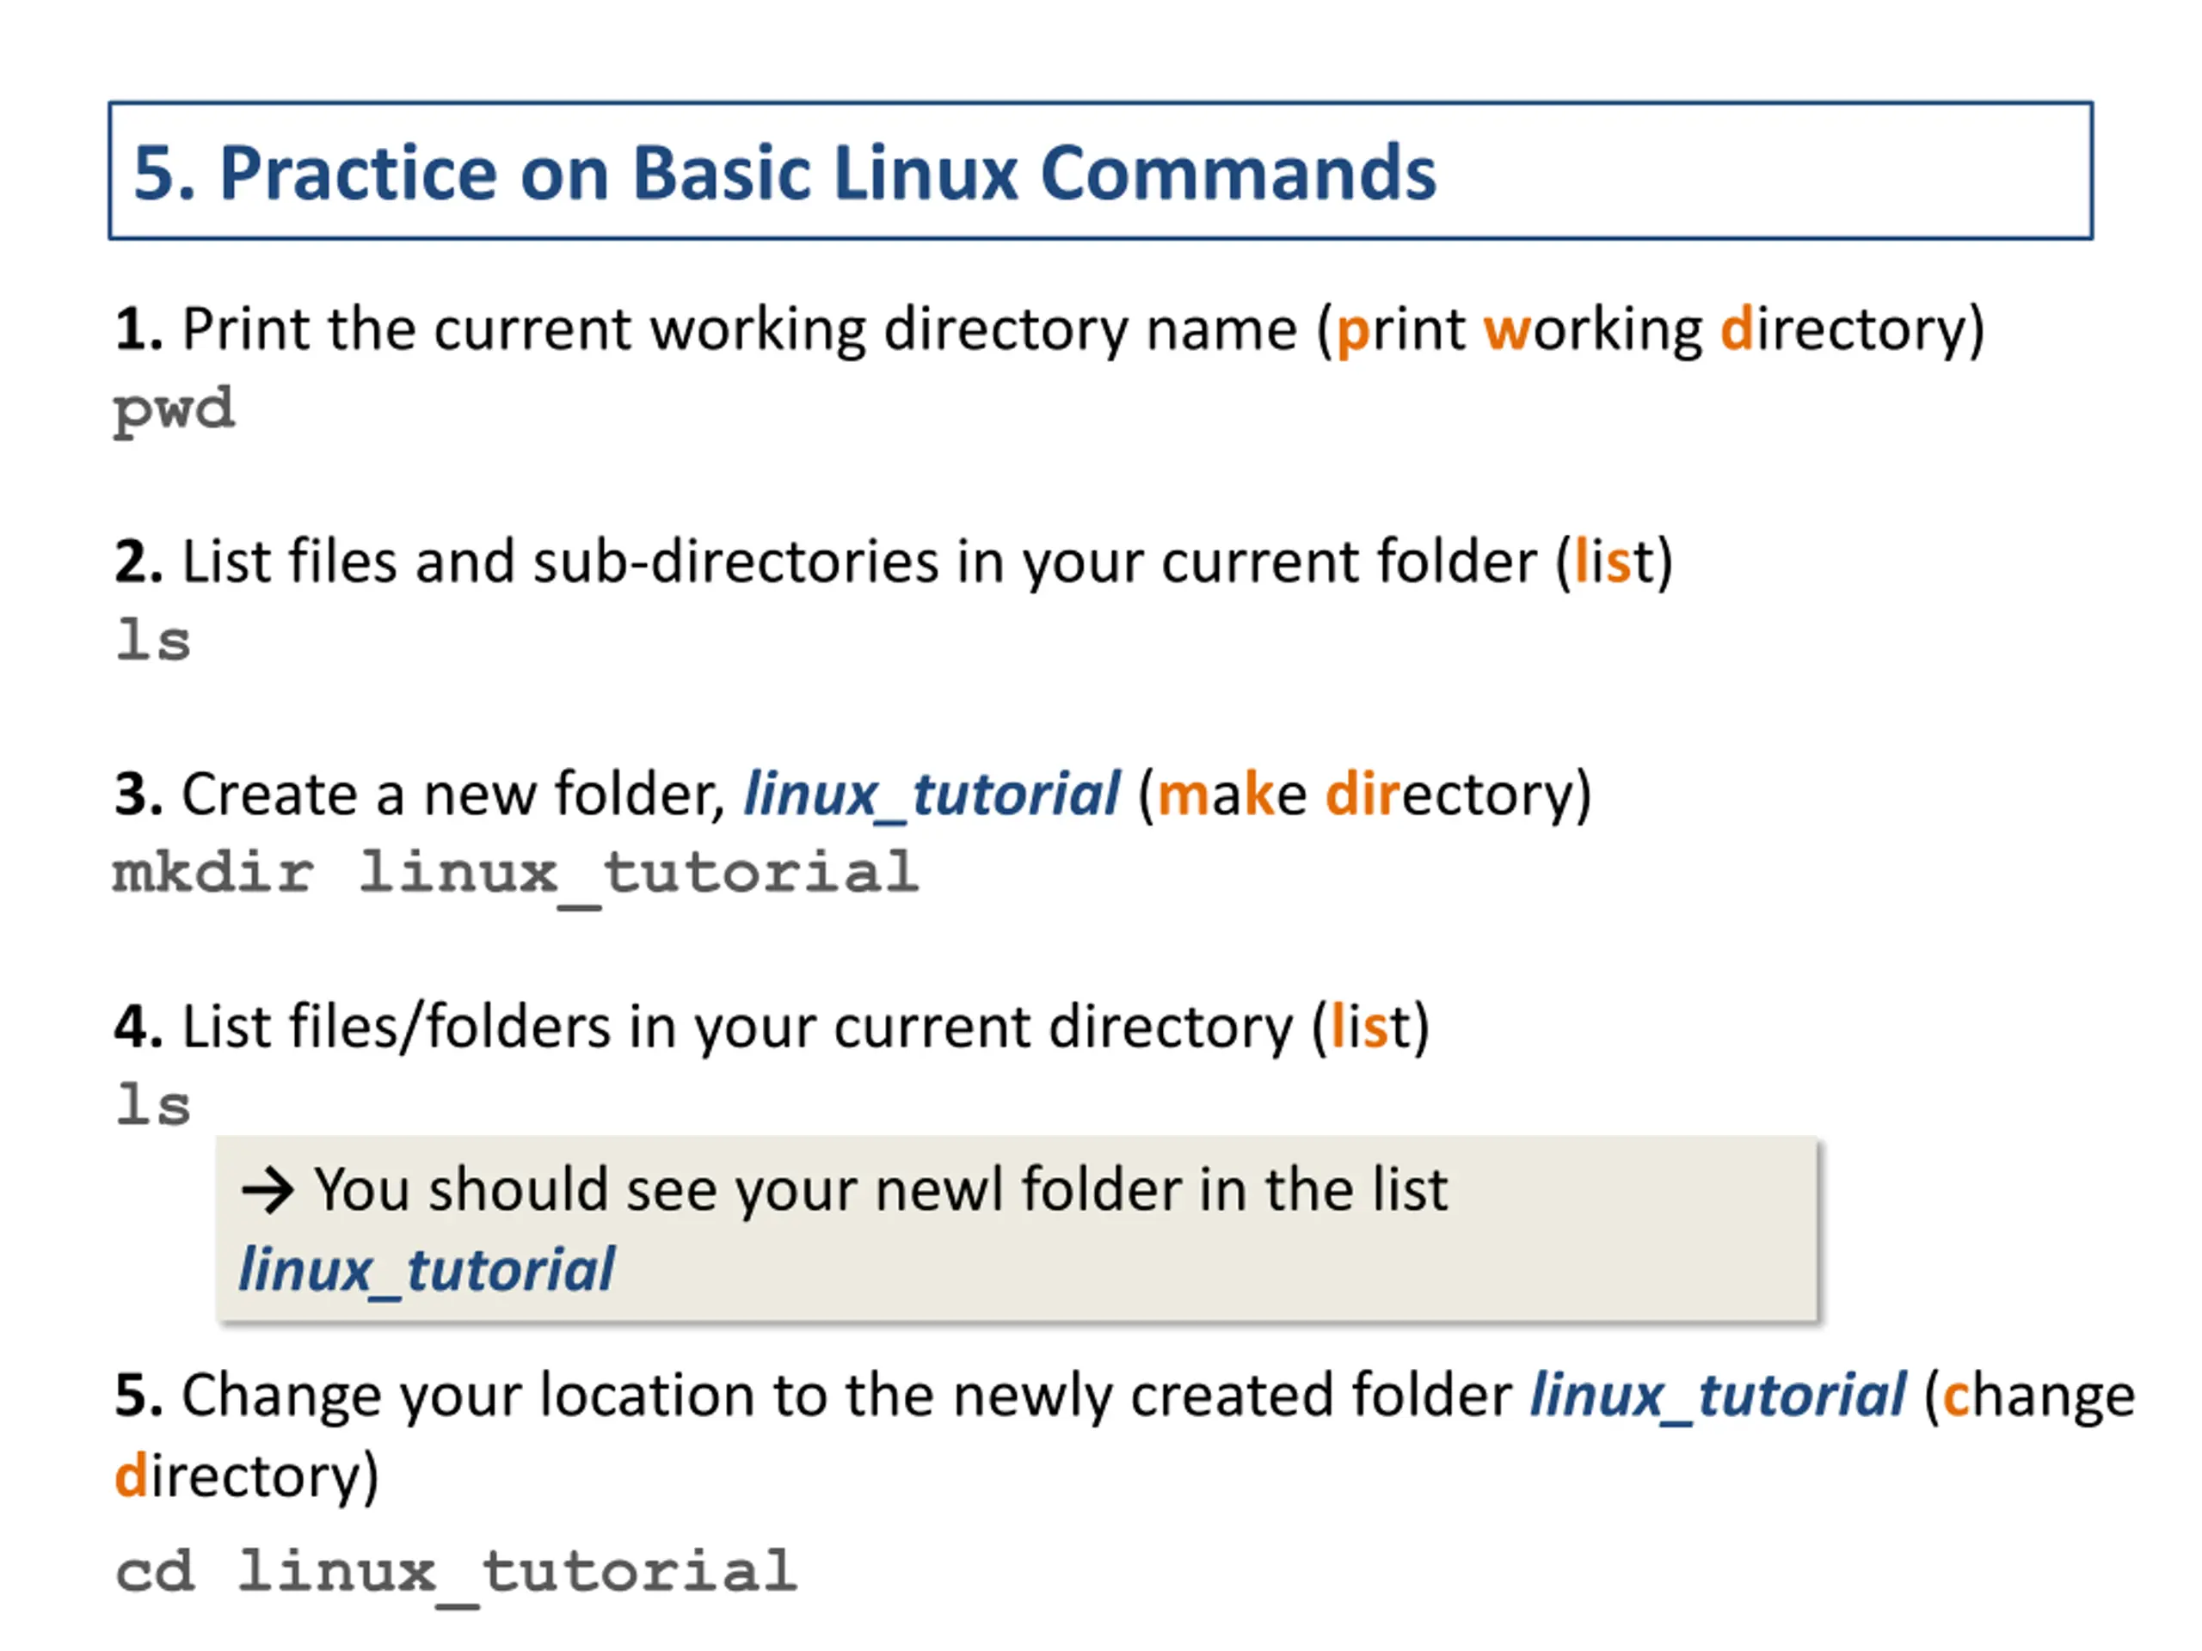The width and height of the screenshot is (2202, 1651).
Task: Select the first ls command under step 2
Action: (153, 640)
